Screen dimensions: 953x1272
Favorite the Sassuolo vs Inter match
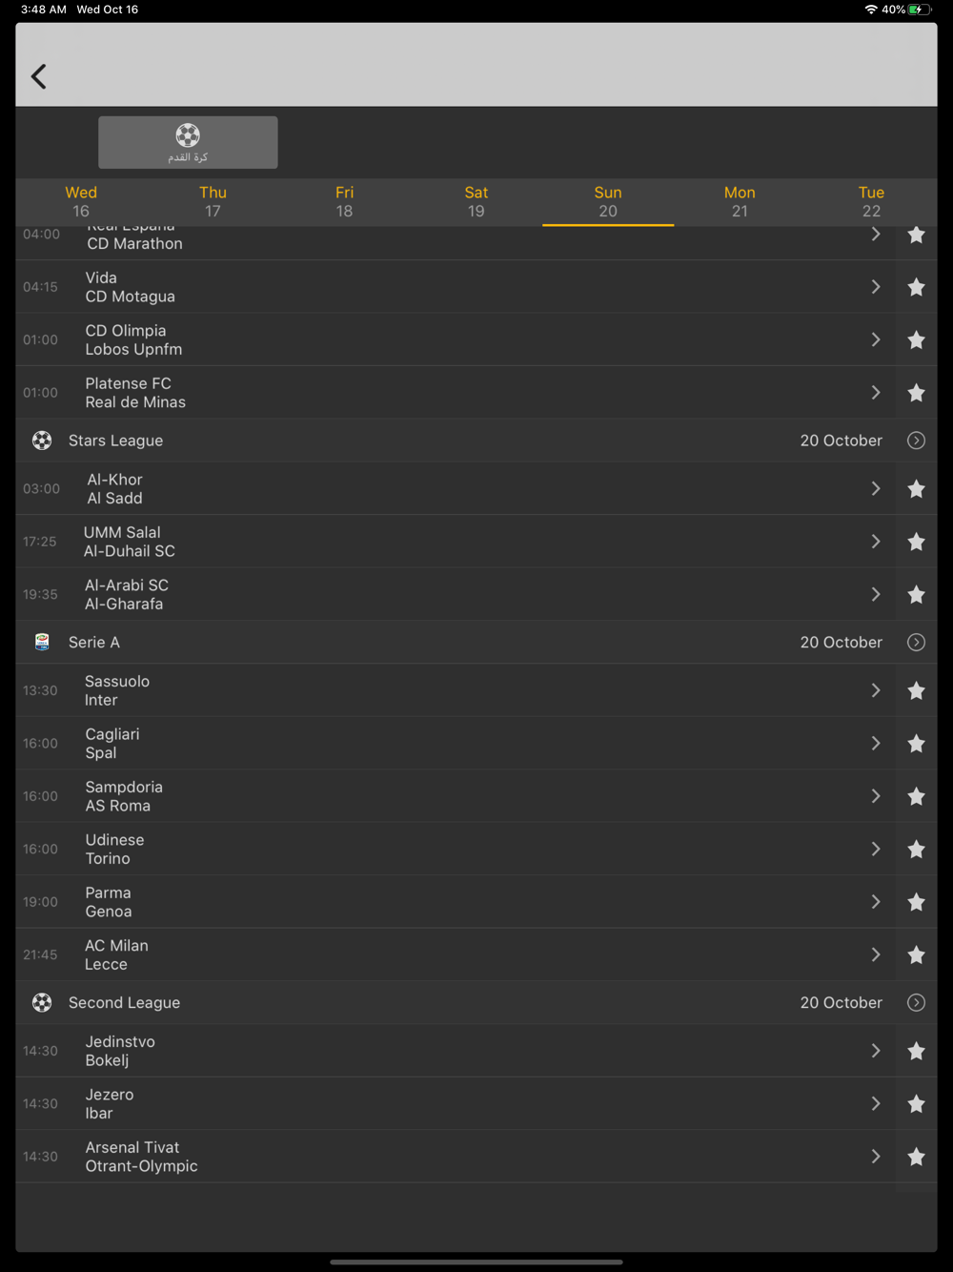coord(916,690)
